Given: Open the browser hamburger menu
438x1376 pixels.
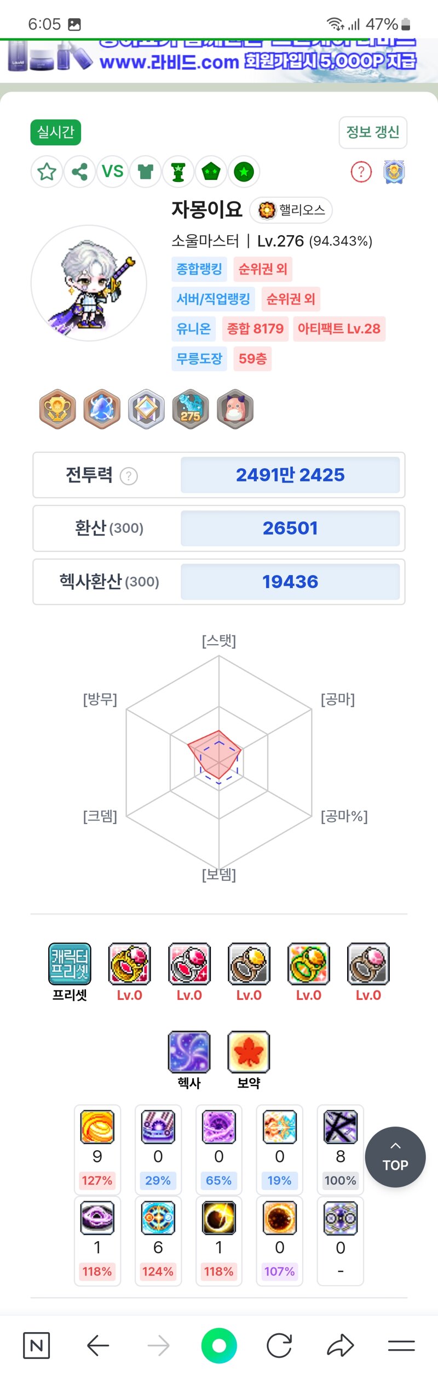Looking at the screenshot, I should coord(401,1345).
